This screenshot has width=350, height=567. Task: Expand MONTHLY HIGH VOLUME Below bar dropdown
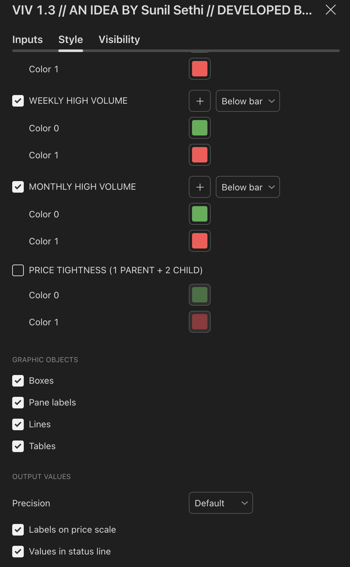pos(248,187)
